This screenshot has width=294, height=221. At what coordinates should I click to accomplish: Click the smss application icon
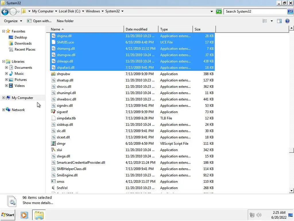(53, 182)
